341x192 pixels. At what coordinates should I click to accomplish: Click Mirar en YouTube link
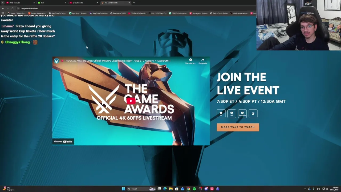click(x=63, y=142)
